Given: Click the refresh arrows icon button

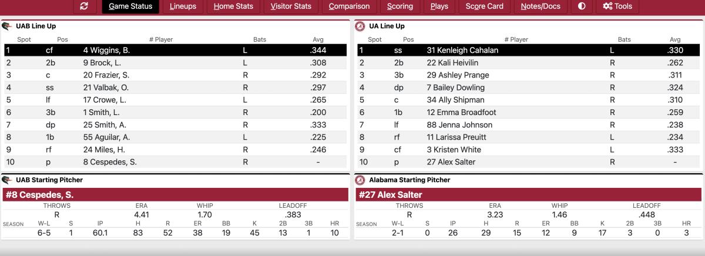Looking at the screenshot, I should coord(84,6).
